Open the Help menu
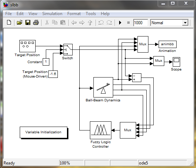Image resolution: width=196 pixels, height=168 pixels. [x=105, y=14]
